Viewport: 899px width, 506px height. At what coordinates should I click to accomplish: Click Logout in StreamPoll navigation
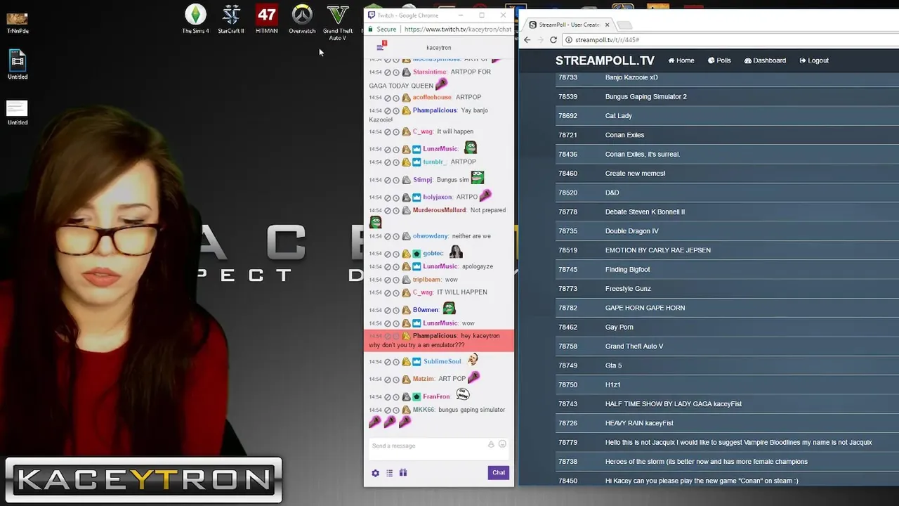click(814, 60)
